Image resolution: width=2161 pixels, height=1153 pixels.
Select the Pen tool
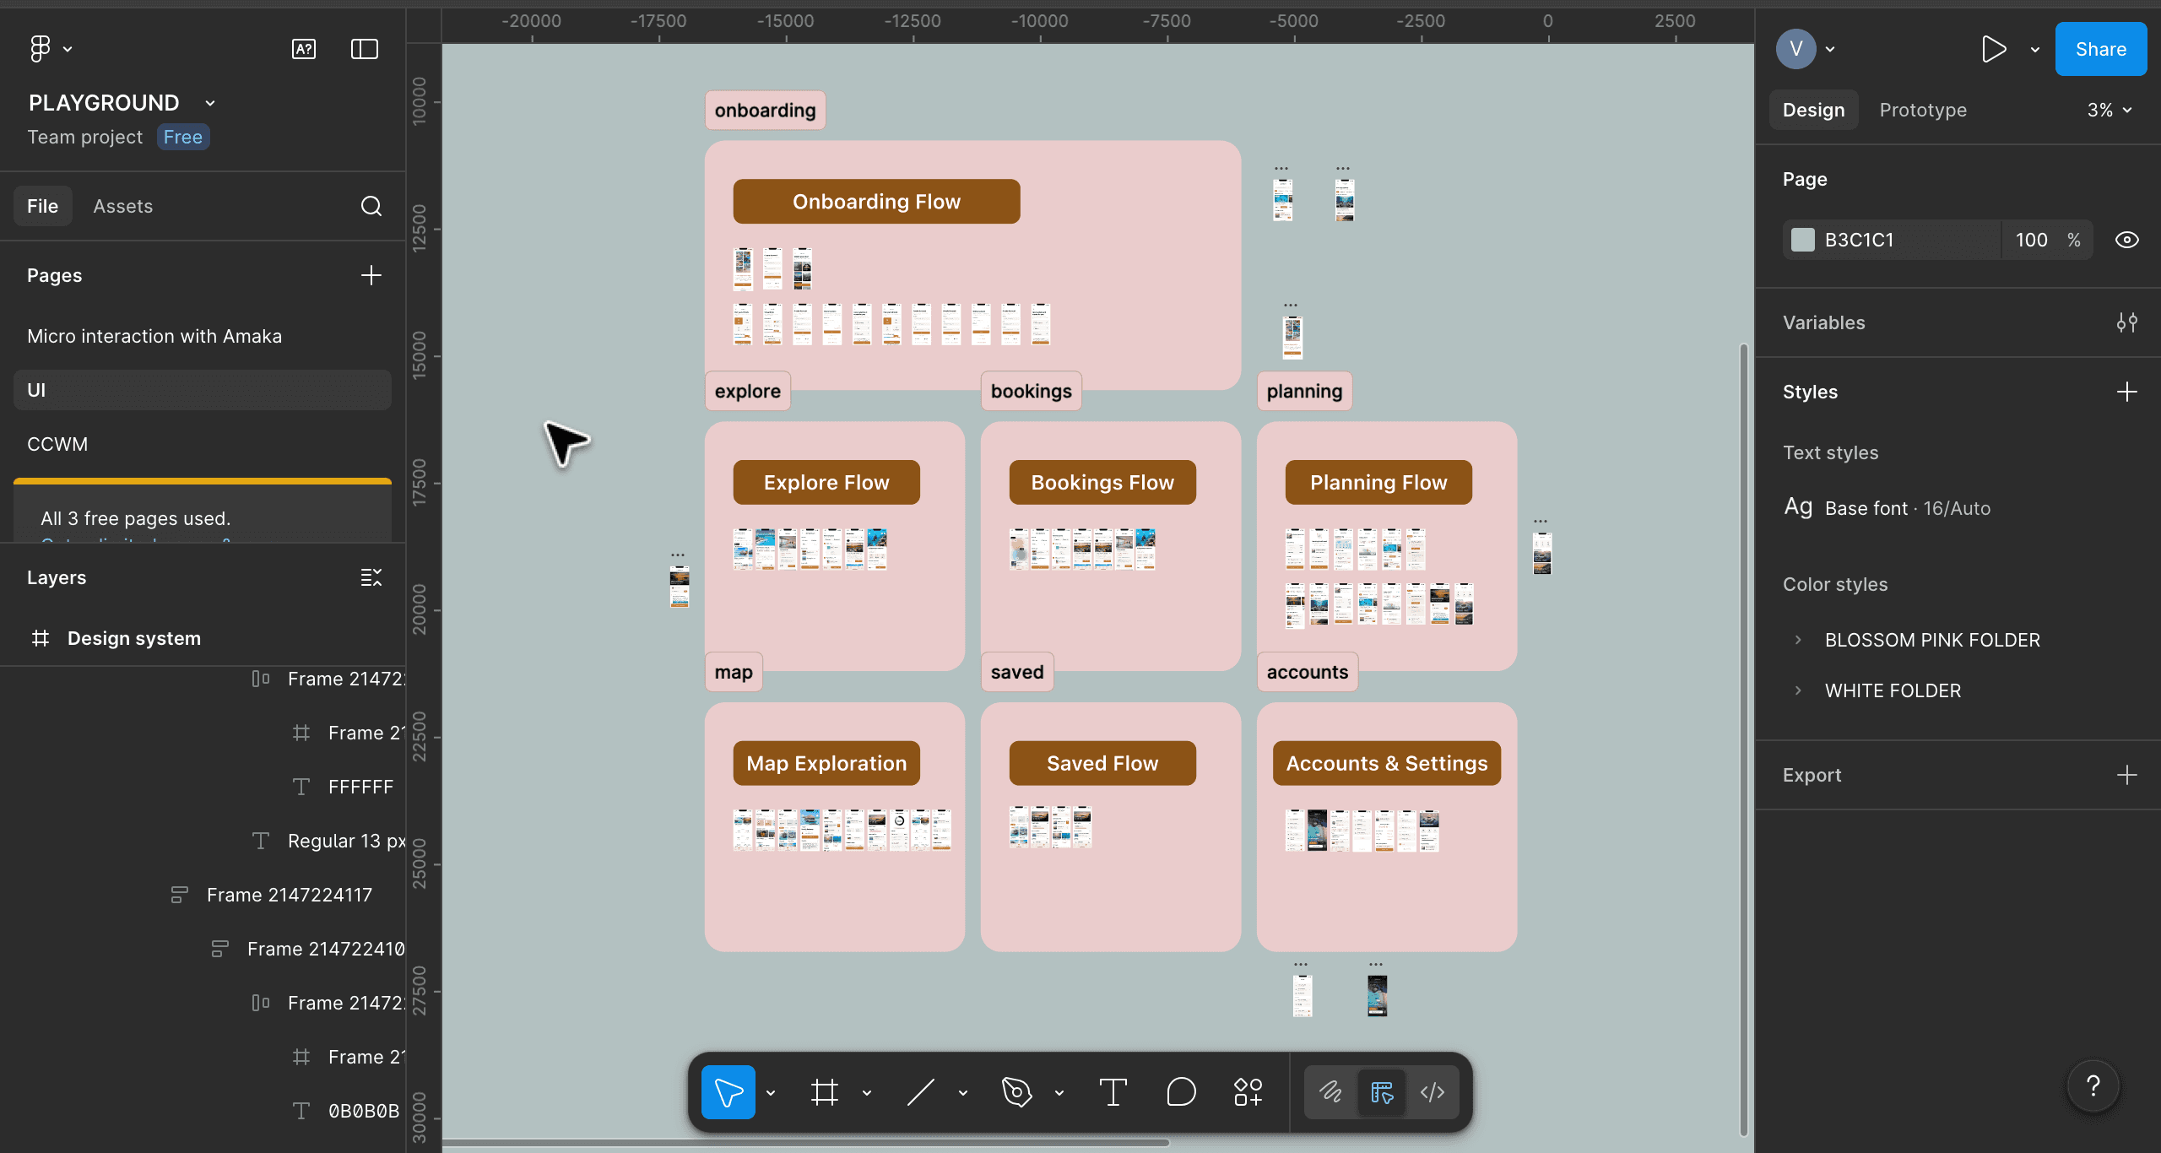point(1016,1092)
